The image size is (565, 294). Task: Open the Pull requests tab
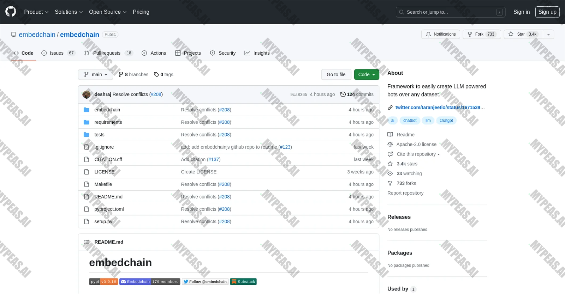pos(109,53)
